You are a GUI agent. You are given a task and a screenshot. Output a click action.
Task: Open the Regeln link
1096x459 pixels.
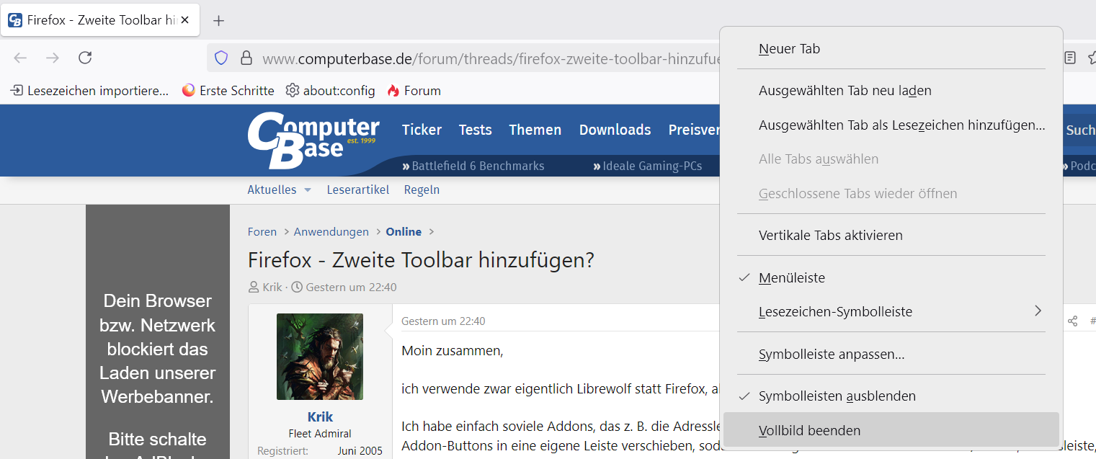(422, 190)
